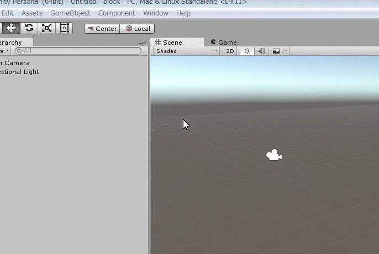This screenshot has width=379, height=254.
Task: Click the camera gizmo in the Scene view
Action: (274, 155)
